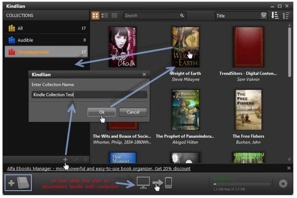Click author name Stevie Mikayne
This screenshot has height=198, width=297.
186,79
